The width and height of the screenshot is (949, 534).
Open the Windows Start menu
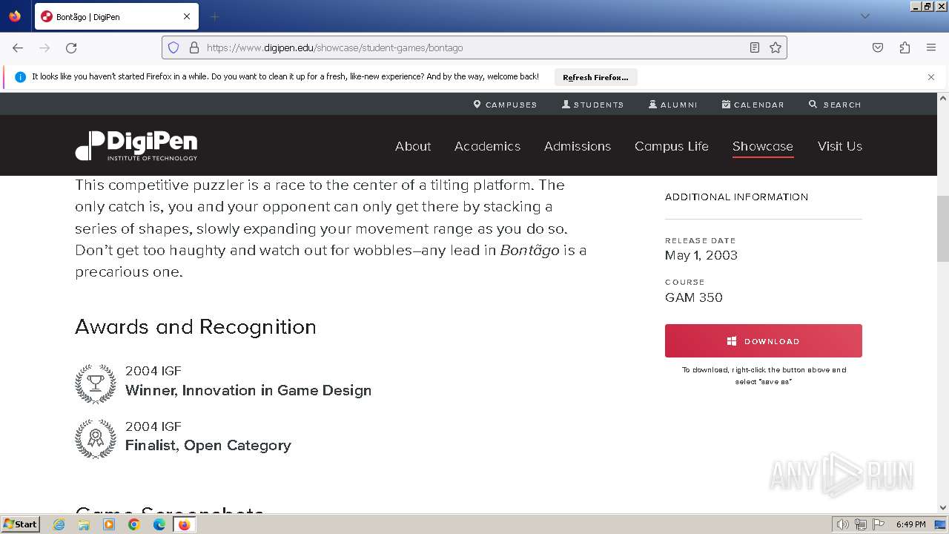(21, 524)
